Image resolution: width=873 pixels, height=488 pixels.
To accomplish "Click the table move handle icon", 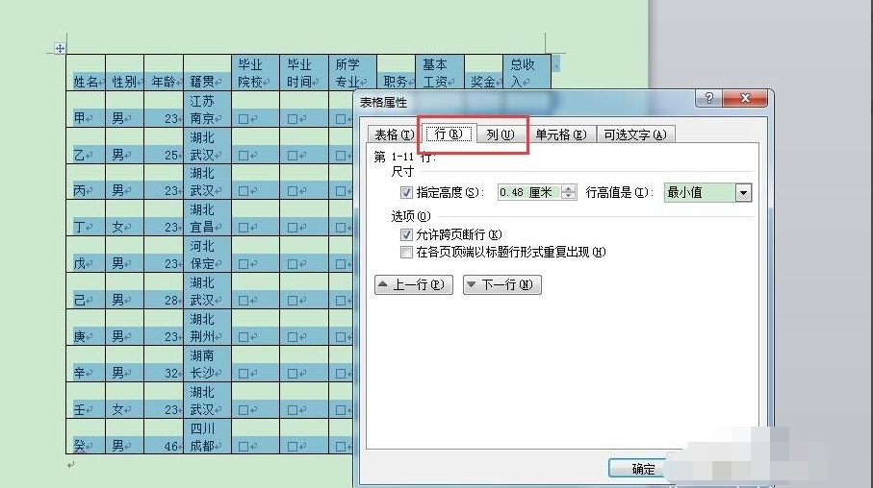I will (x=60, y=48).
